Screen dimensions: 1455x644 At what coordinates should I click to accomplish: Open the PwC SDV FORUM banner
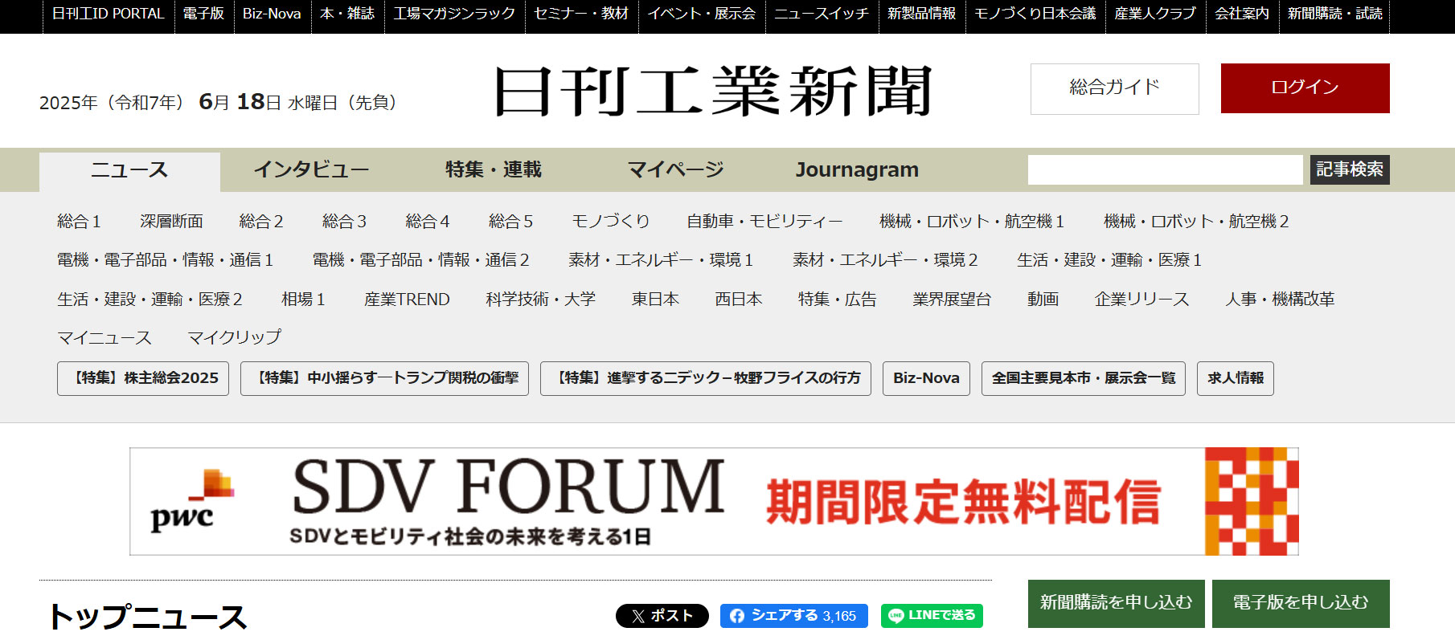click(714, 501)
